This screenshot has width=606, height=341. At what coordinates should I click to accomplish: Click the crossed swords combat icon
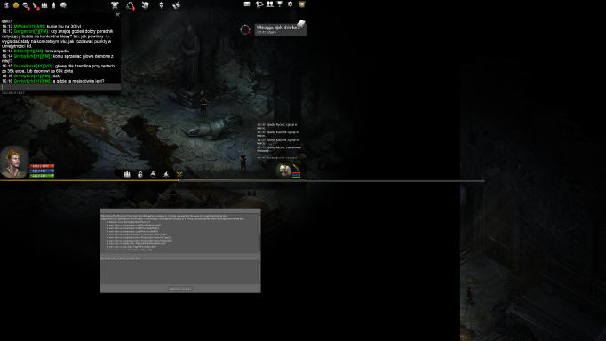[x=179, y=175]
